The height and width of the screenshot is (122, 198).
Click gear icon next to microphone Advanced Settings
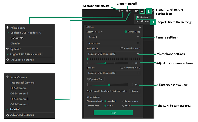pyautogui.click(x=8, y=60)
